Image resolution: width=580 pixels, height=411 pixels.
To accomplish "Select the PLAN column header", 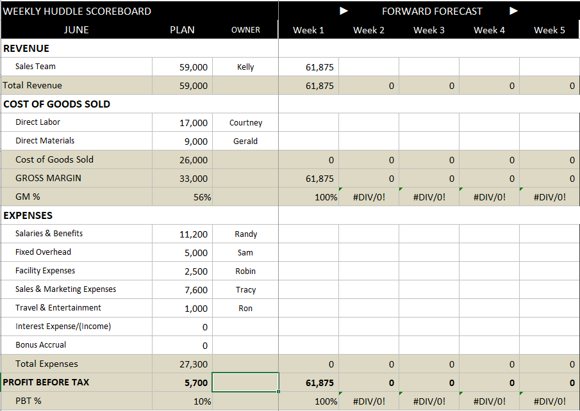I will [x=182, y=29].
